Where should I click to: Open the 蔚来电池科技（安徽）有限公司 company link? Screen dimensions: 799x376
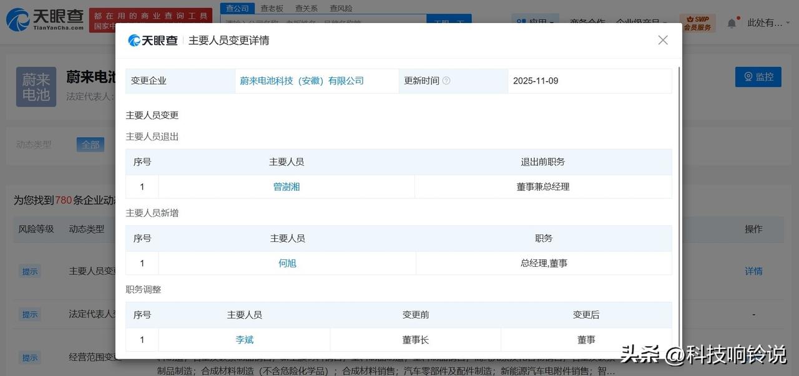[301, 81]
